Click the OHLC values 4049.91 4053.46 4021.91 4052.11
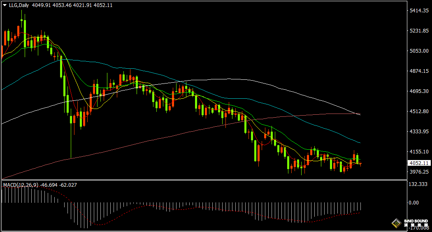 coord(72,5)
